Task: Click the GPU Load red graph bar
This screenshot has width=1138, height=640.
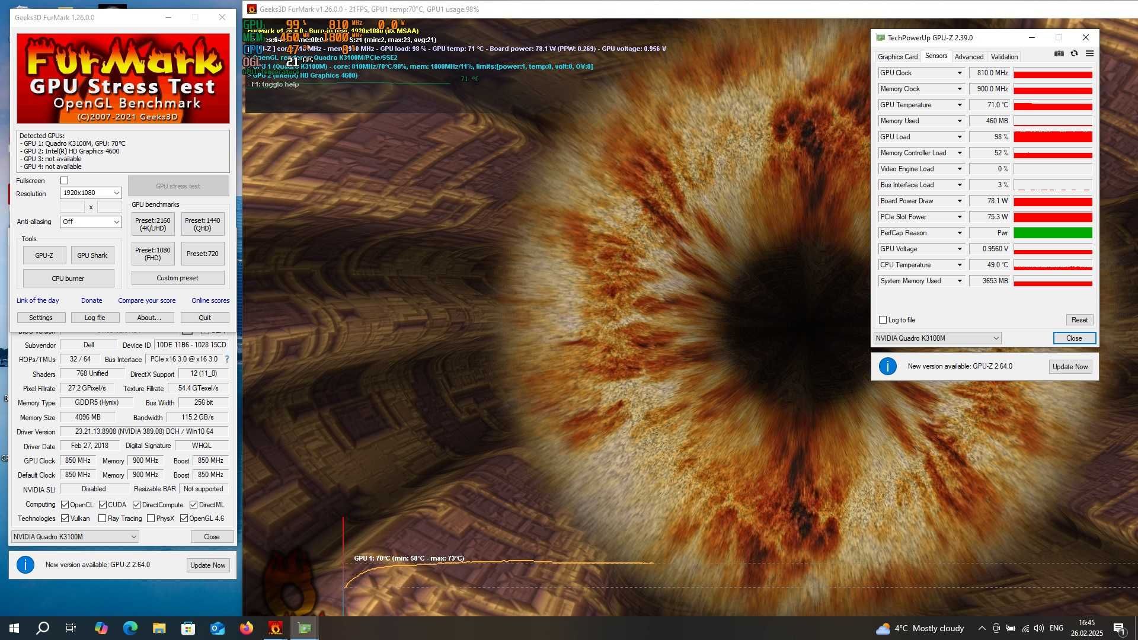Action: point(1053,137)
